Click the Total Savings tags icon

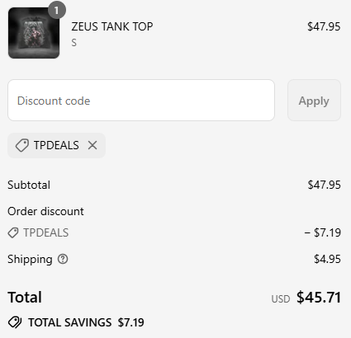click(x=15, y=322)
